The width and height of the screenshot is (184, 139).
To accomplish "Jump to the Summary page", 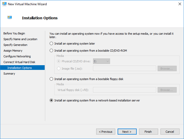I will [9, 74].
